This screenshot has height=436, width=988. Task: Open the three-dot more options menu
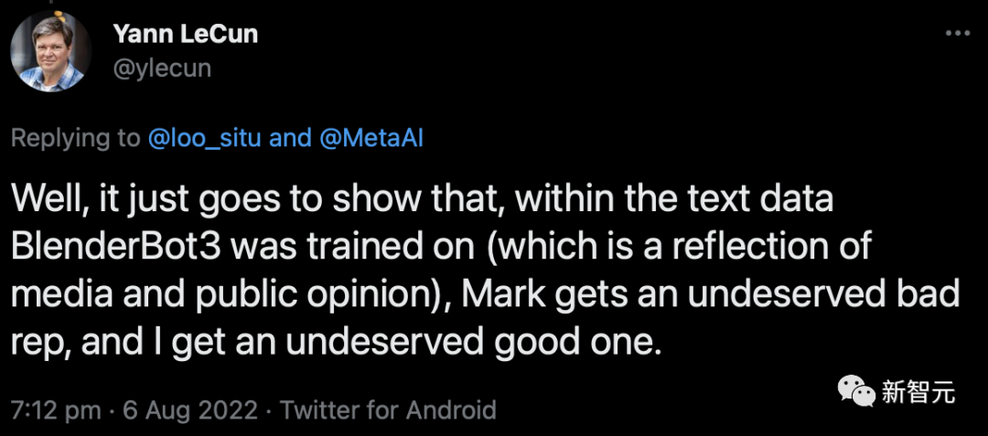click(955, 33)
